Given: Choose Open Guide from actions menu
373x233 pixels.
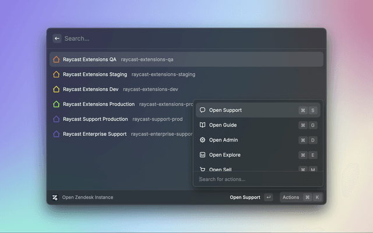Looking at the screenshot, I should coord(245,125).
